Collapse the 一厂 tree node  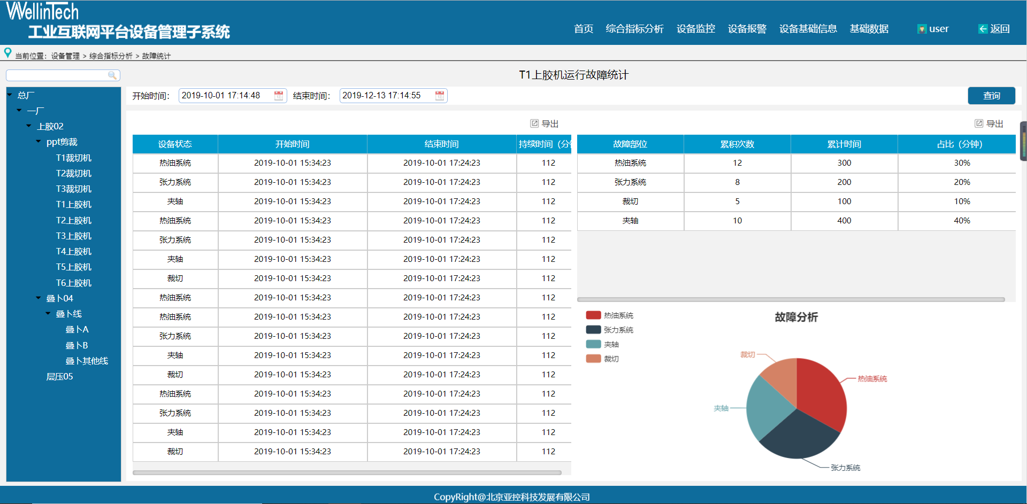(x=18, y=111)
